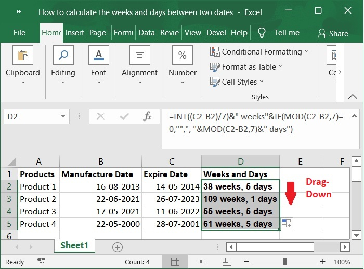This screenshot has width=364, height=269.
Task: Show more ribbon groups arrow
Action: tap(340, 72)
